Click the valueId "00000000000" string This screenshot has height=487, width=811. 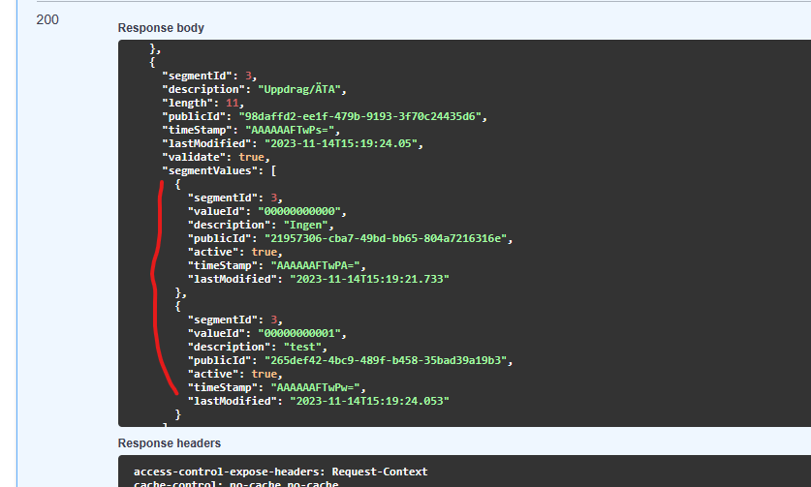[x=299, y=211]
